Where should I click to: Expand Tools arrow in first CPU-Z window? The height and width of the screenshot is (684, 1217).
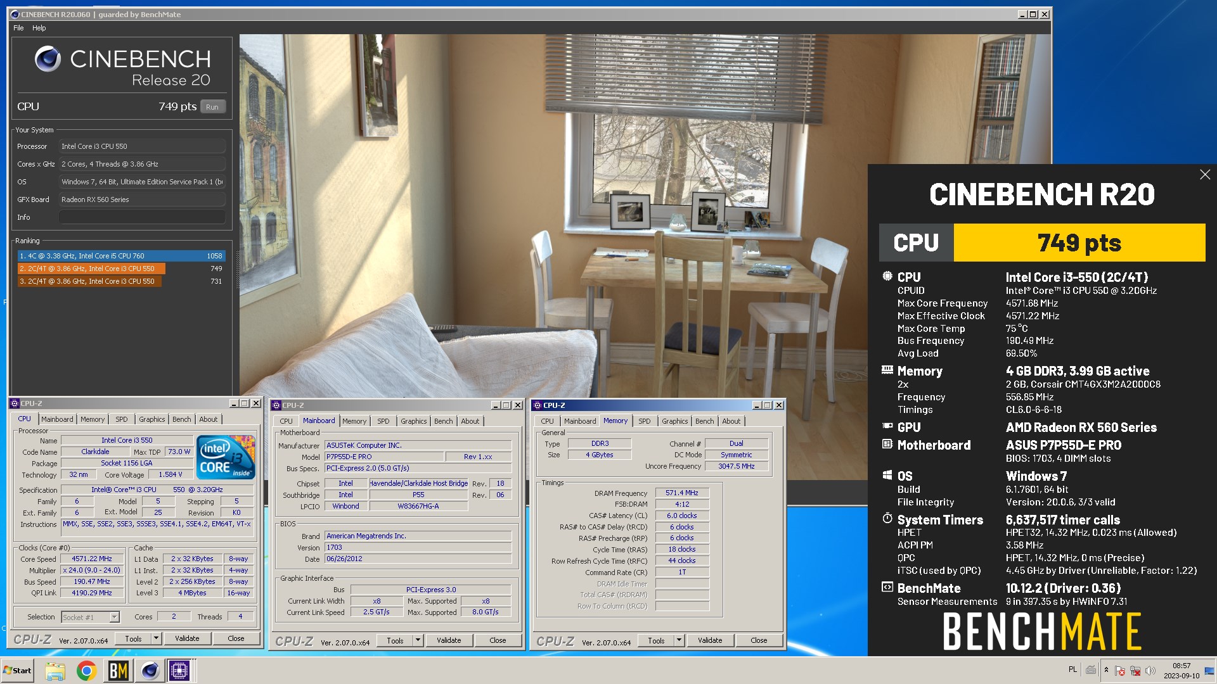tap(157, 638)
